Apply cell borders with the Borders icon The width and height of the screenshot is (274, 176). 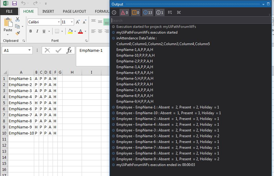coord(57,31)
